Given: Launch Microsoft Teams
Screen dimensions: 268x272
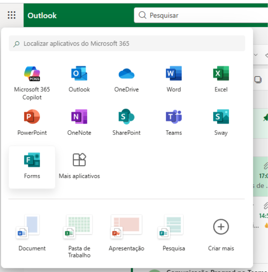Looking at the screenshot, I should (173, 122).
